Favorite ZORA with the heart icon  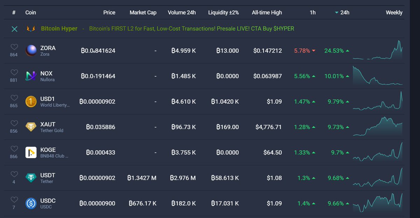[x=14, y=47]
